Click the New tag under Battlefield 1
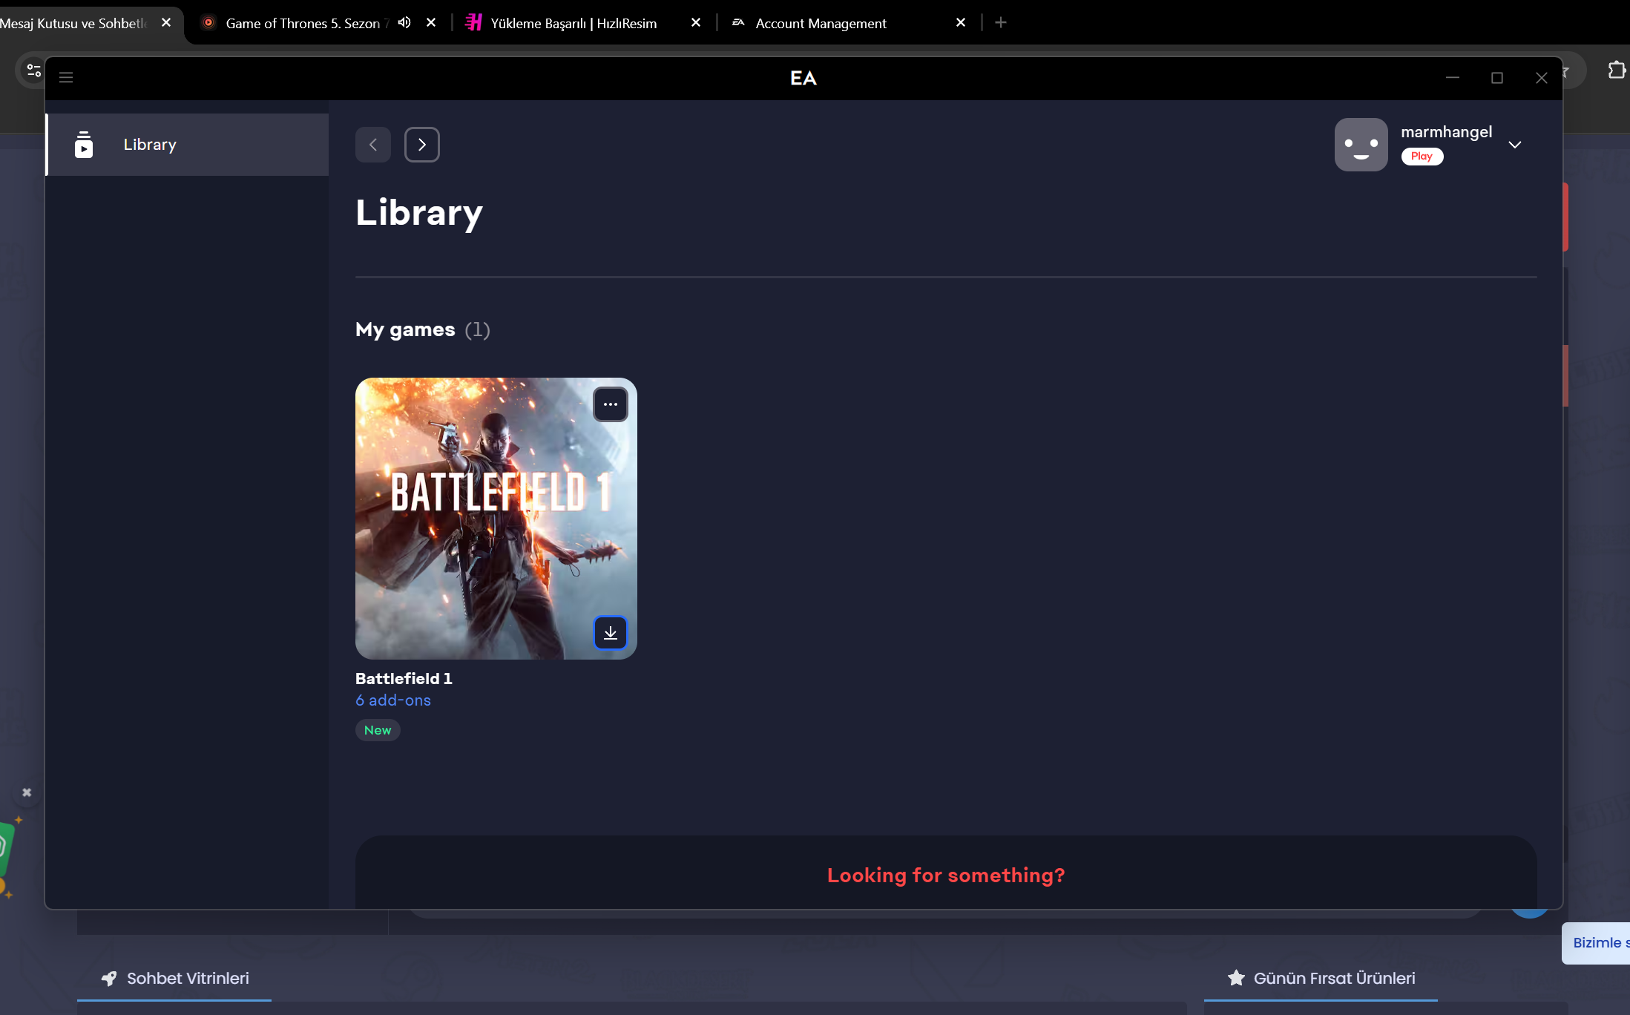 (x=378, y=730)
